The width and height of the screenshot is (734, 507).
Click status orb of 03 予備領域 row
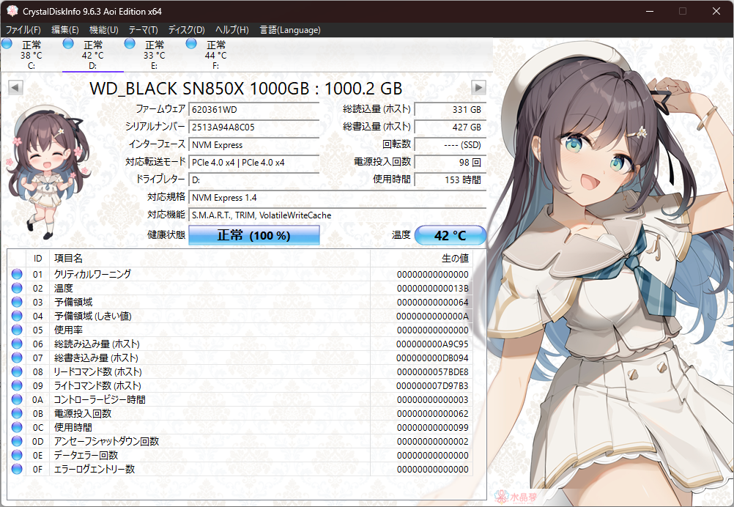(x=17, y=302)
